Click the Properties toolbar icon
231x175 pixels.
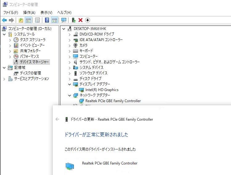coord(37,20)
